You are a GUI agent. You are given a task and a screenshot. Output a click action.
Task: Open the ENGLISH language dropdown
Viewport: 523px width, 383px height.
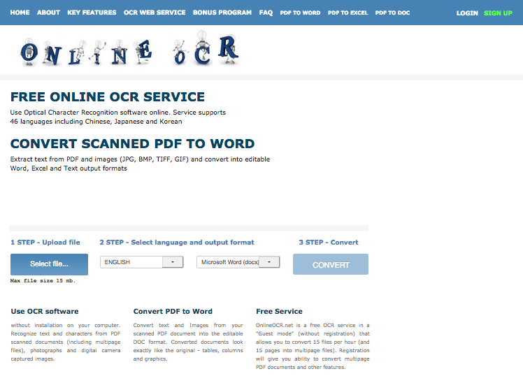coord(141,262)
